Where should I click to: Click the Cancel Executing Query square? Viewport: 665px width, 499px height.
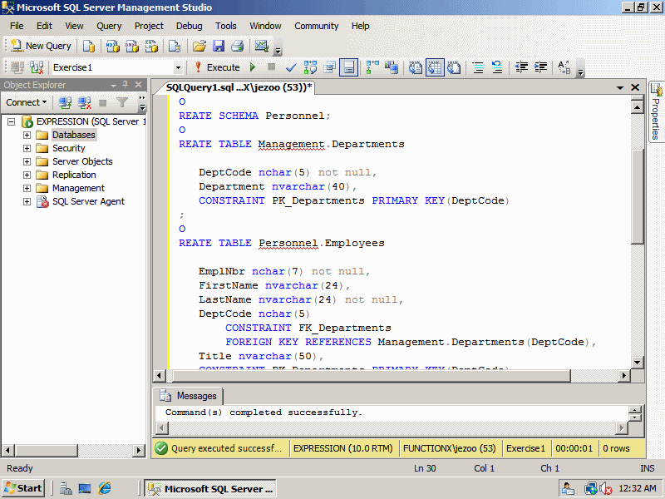pos(272,67)
